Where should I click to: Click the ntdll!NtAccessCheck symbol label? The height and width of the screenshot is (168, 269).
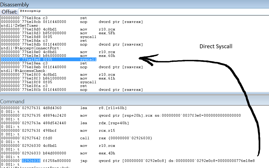point(24,71)
